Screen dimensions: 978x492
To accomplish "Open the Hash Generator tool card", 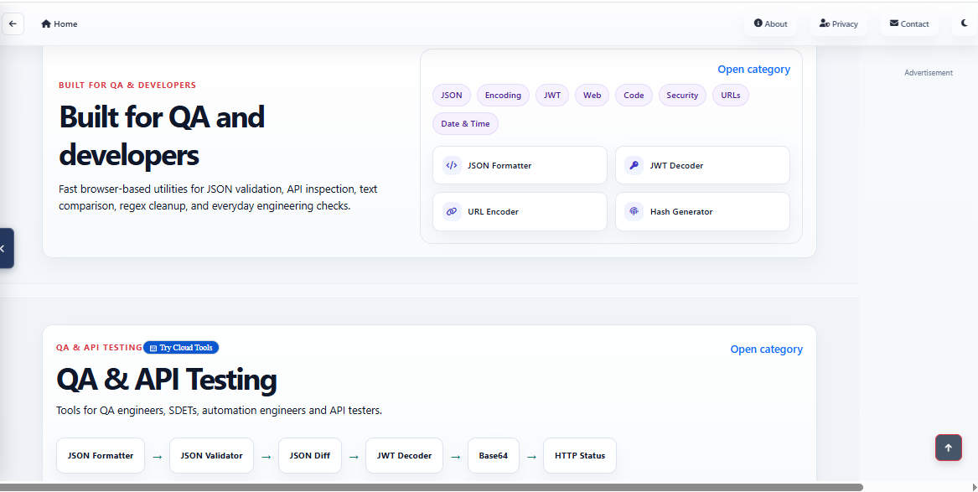I will pos(702,211).
